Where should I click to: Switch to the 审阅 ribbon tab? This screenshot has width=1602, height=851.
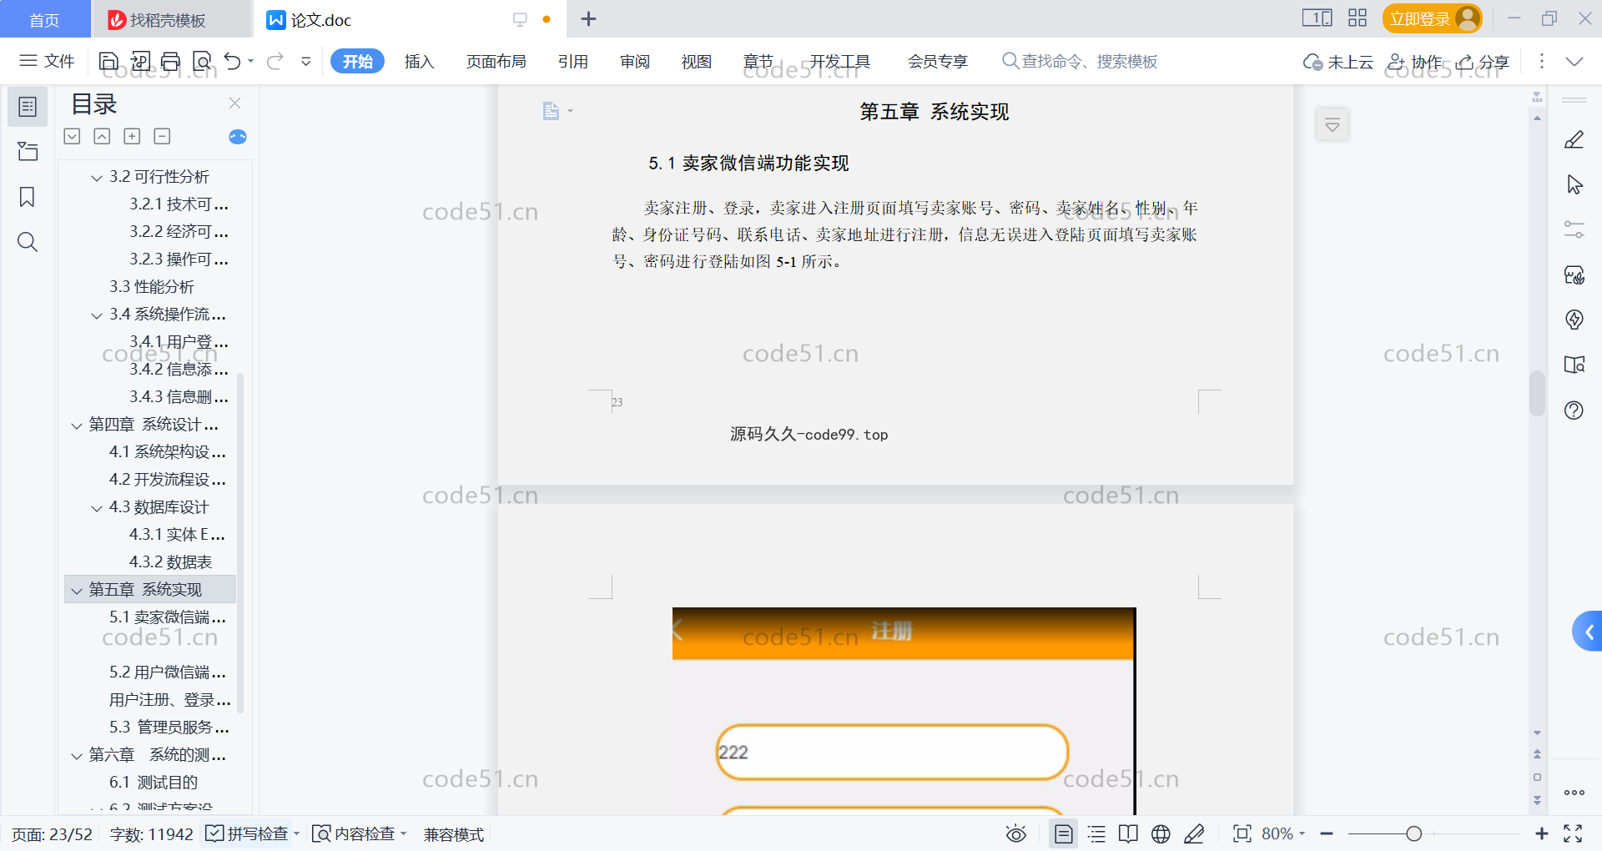click(634, 62)
